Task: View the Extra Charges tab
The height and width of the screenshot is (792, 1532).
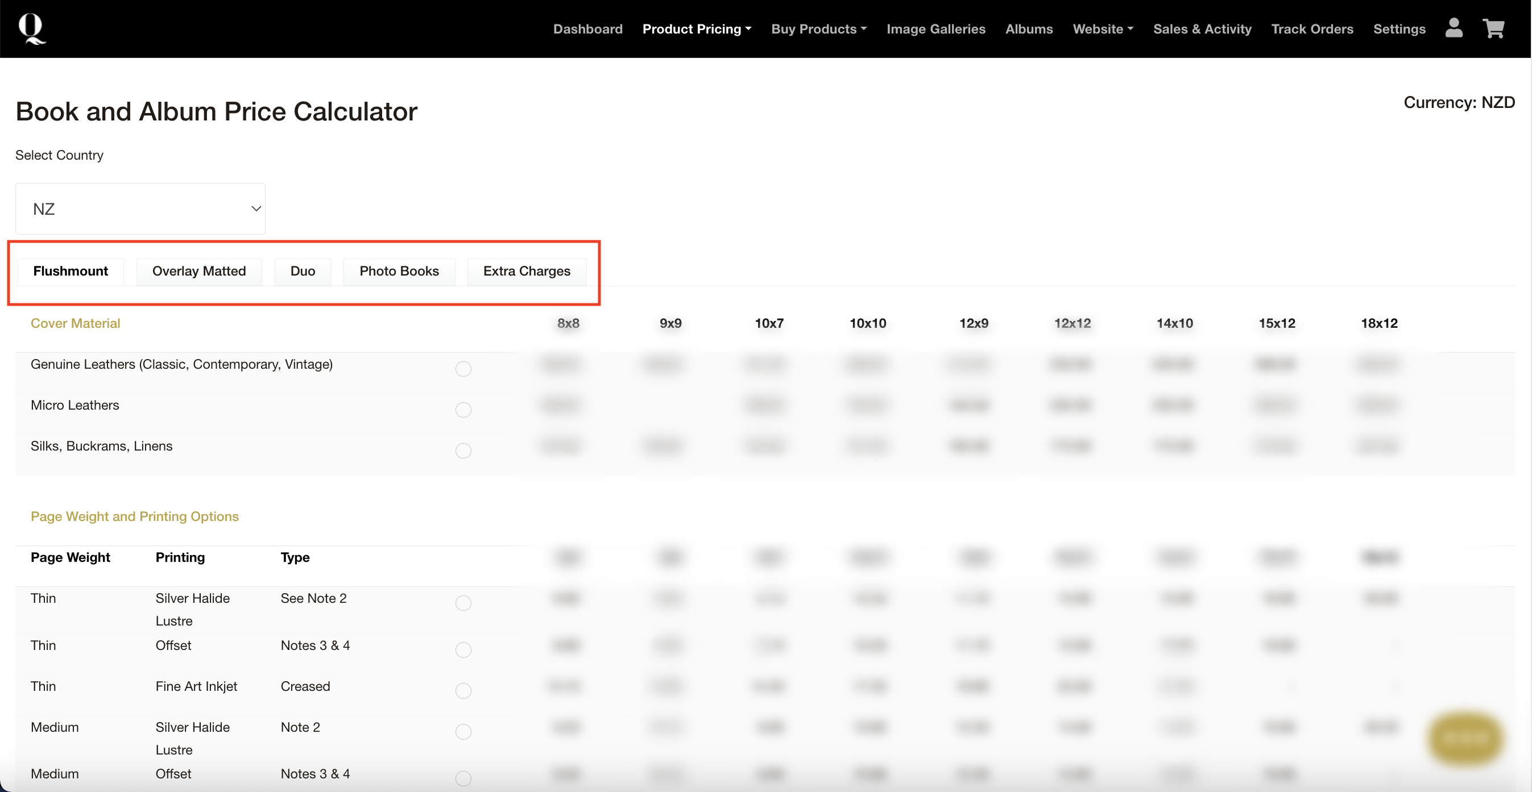Action: click(x=527, y=272)
